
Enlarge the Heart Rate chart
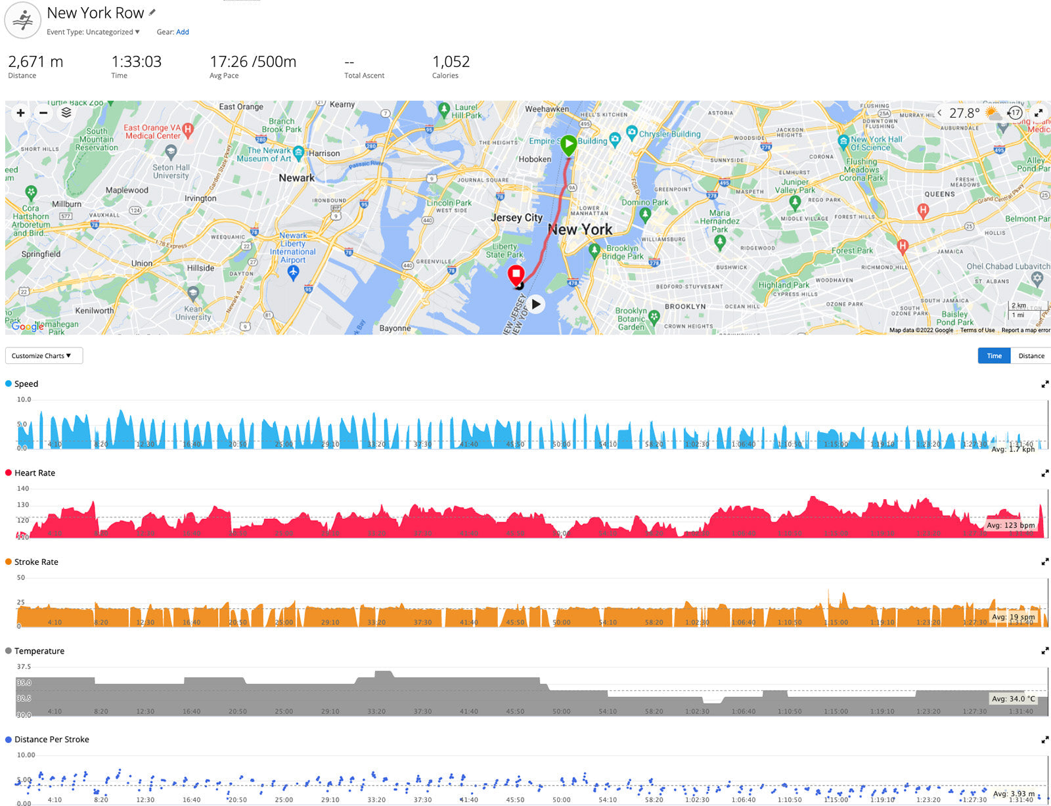pyautogui.click(x=1044, y=474)
